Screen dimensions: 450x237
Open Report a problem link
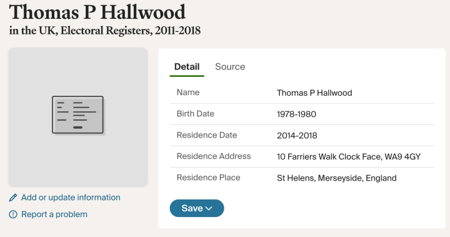(54, 214)
